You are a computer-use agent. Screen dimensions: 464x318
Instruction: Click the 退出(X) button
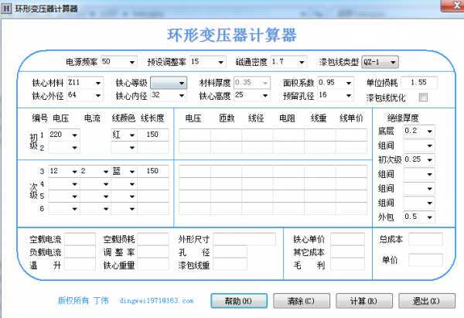[x=427, y=301]
